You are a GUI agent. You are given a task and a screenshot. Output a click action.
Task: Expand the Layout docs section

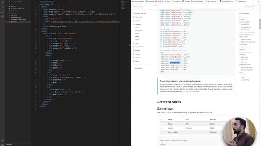(137, 21)
